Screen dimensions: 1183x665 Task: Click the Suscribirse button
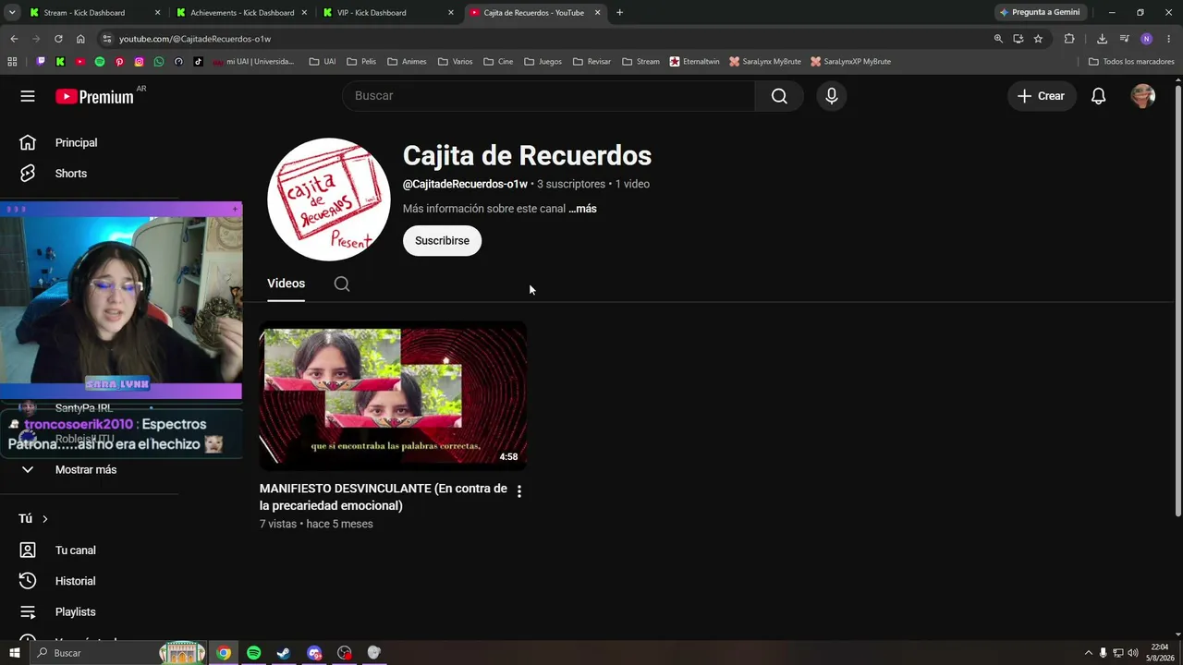pos(442,241)
